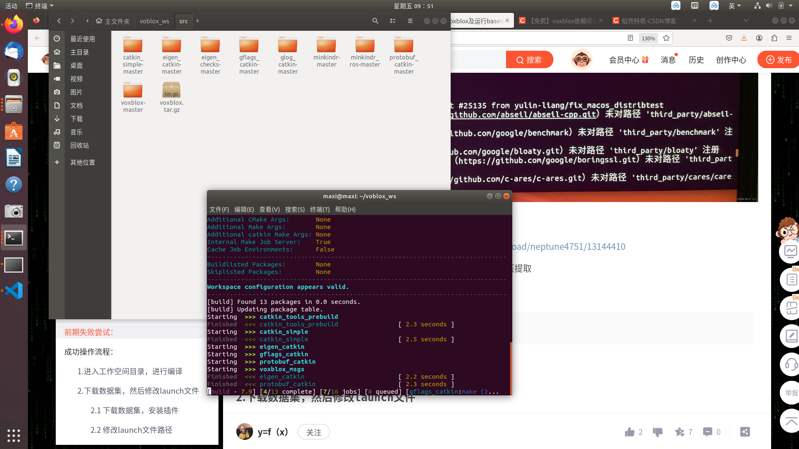
Task: Toggle list view in file manager
Action: tap(392, 21)
